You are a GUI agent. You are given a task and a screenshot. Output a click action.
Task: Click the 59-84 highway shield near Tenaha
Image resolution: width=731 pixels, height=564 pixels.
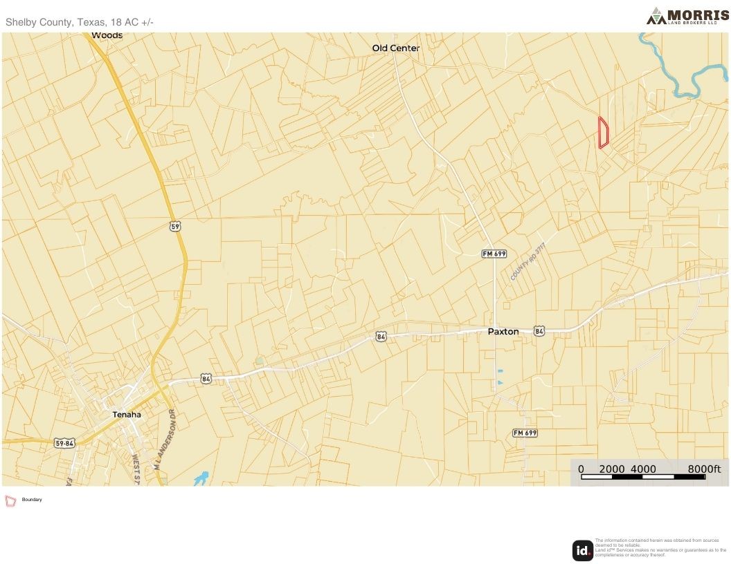click(x=65, y=442)
